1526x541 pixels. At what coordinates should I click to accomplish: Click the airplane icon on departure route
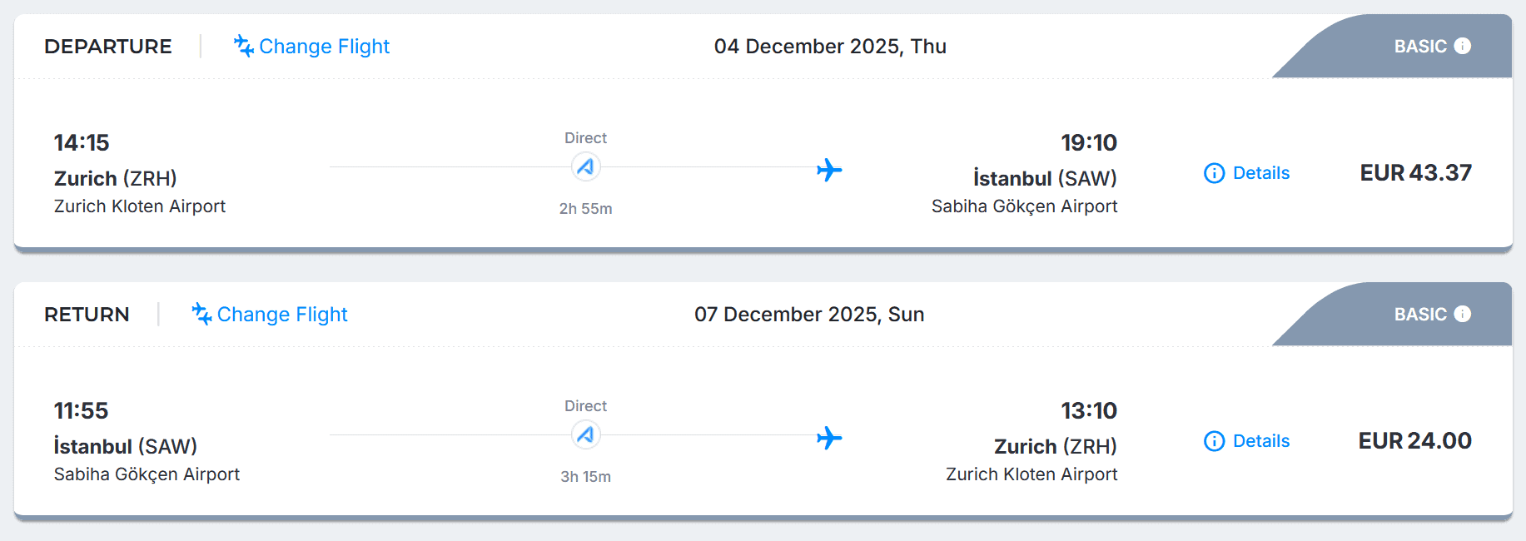[x=829, y=170]
